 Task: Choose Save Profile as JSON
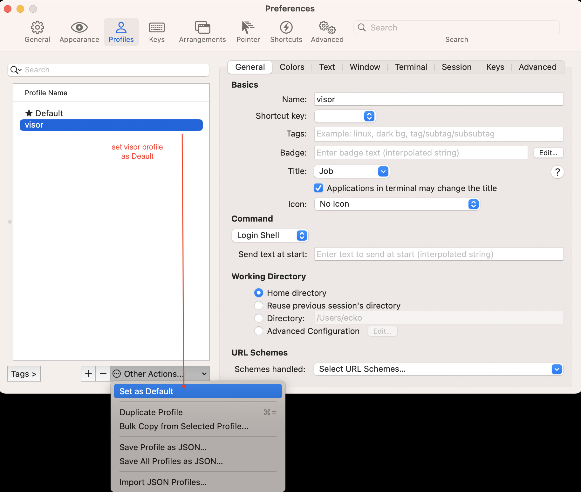(198, 447)
